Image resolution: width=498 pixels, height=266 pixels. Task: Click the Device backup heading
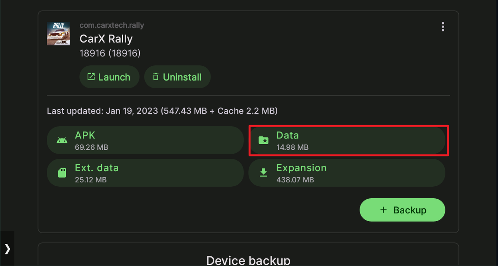[248, 260]
